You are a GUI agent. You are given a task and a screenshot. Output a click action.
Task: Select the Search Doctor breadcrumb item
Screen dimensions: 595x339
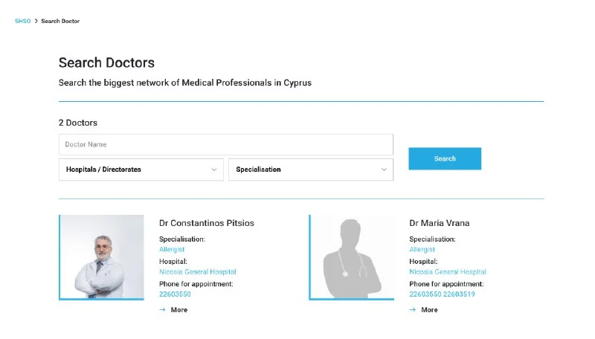(60, 21)
